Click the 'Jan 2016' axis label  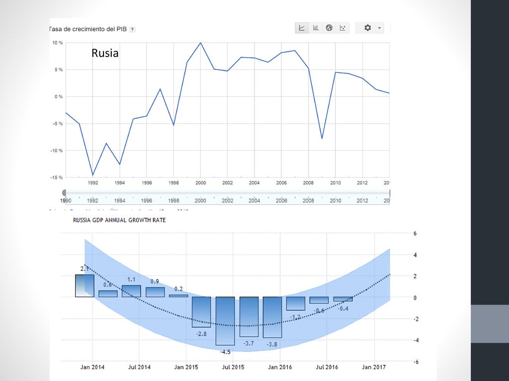(x=280, y=367)
